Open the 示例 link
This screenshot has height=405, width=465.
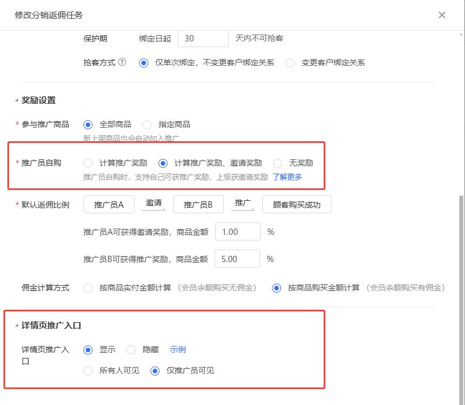click(x=178, y=349)
